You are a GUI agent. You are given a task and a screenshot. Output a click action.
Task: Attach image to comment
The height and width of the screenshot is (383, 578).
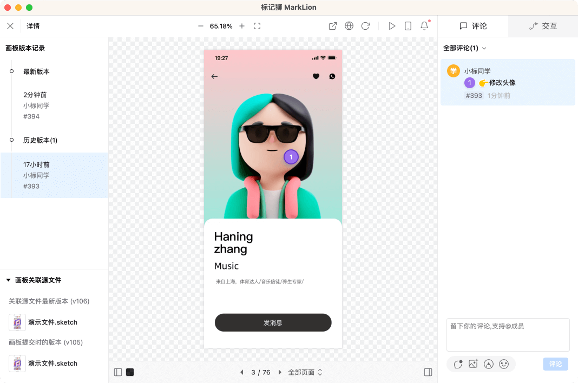click(473, 364)
